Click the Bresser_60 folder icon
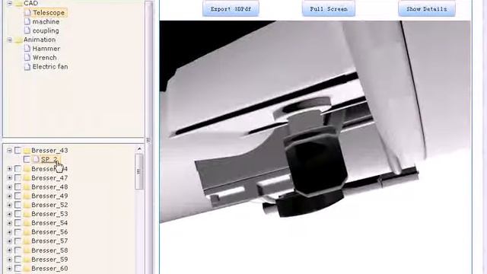Screen dimensions: 487x274 tap(27, 269)
